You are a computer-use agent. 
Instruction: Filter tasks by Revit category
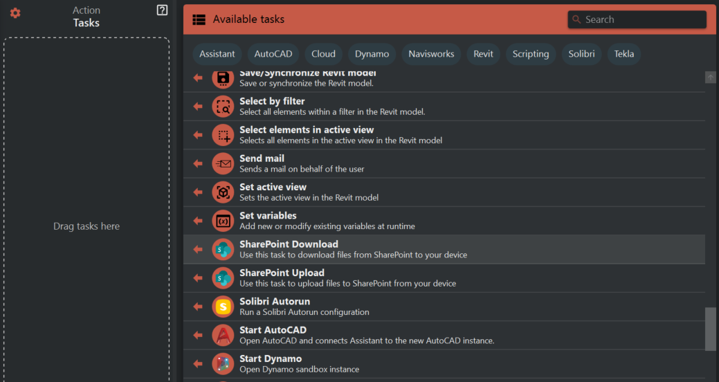[x=483, y=54]
